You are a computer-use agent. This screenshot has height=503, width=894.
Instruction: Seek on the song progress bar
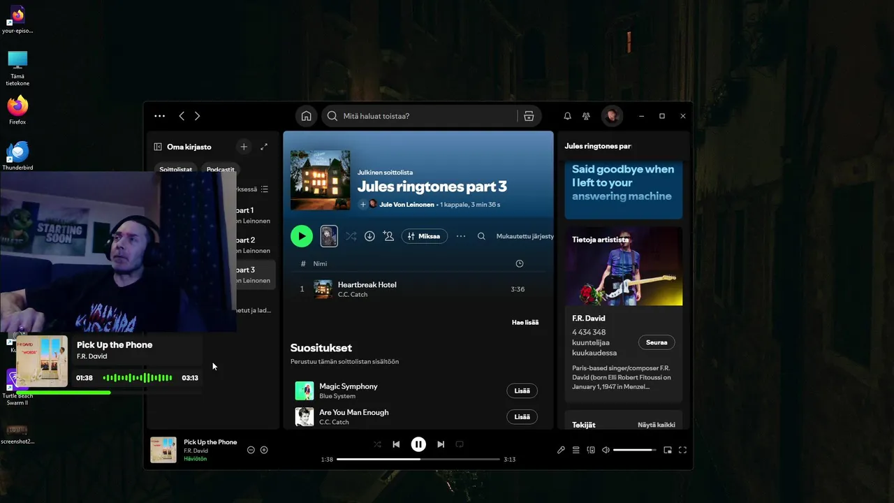coord(418,459)
